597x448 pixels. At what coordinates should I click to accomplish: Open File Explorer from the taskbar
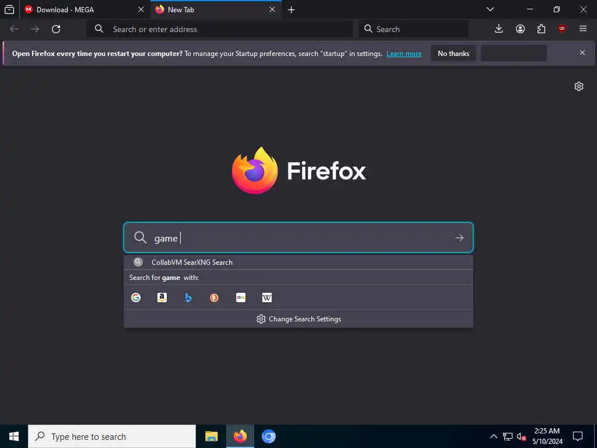211,436
